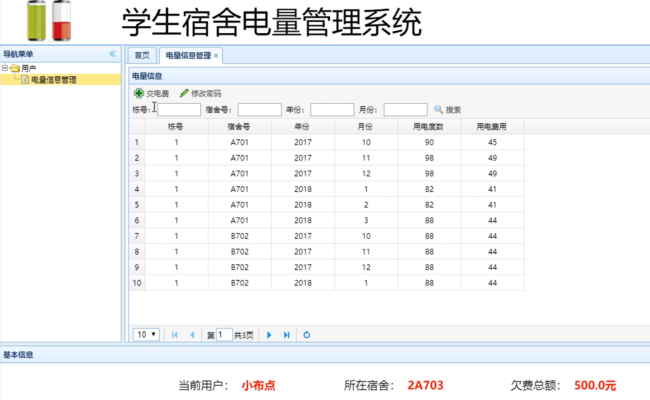Image resolution: width=650 pixels, height=400 pixels.
Task: Collapse the 导航菜单 panel with double arrow
Action: [112, 54]
